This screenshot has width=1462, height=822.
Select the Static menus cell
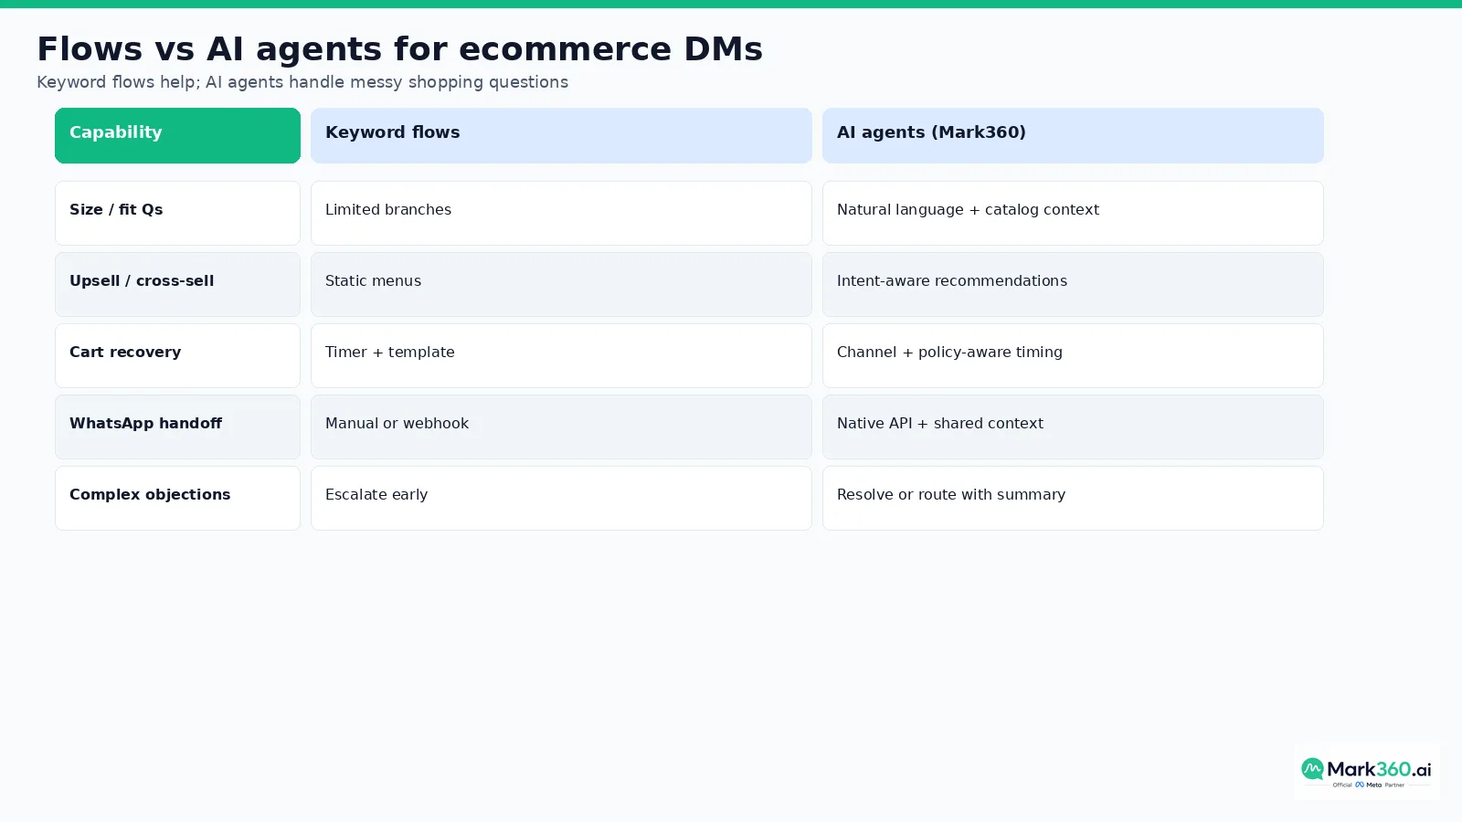pos(561,284)
